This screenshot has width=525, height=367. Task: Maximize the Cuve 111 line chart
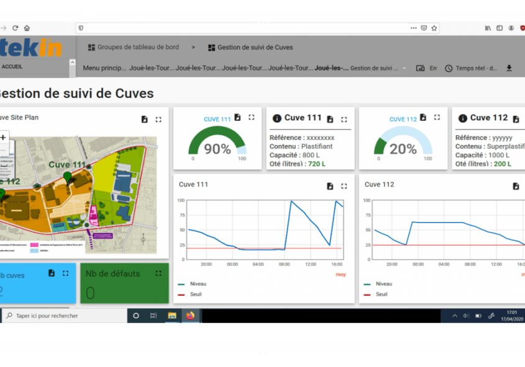344,186
